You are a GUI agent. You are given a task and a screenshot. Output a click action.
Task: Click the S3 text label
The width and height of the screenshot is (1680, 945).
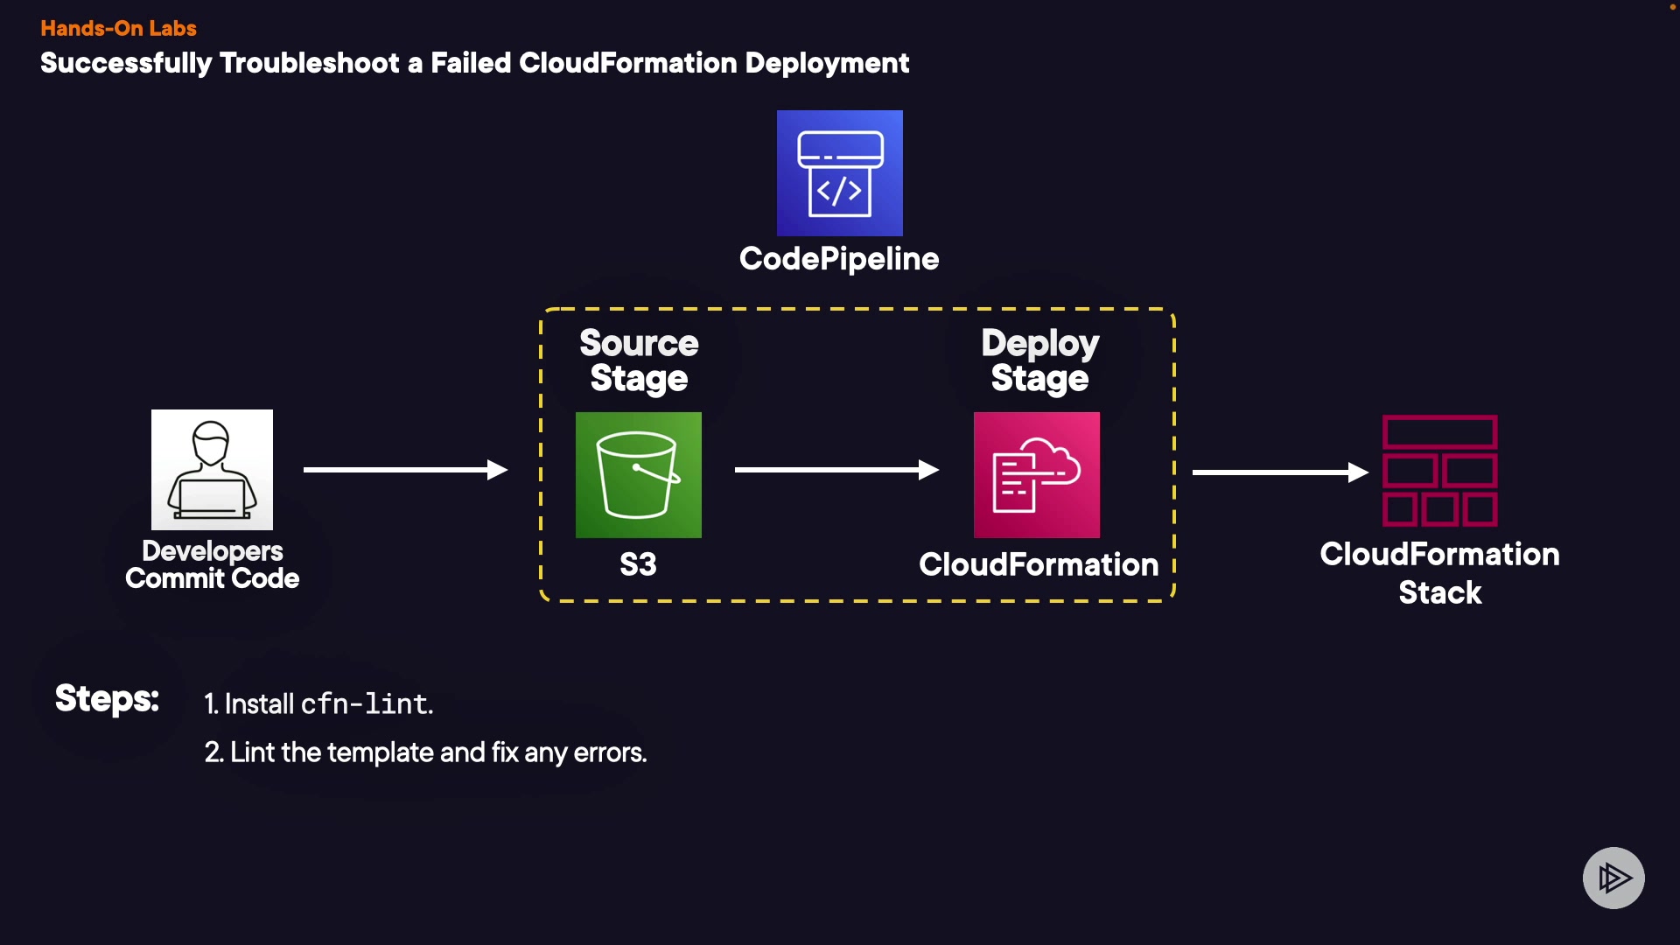[x=638, y=564]
